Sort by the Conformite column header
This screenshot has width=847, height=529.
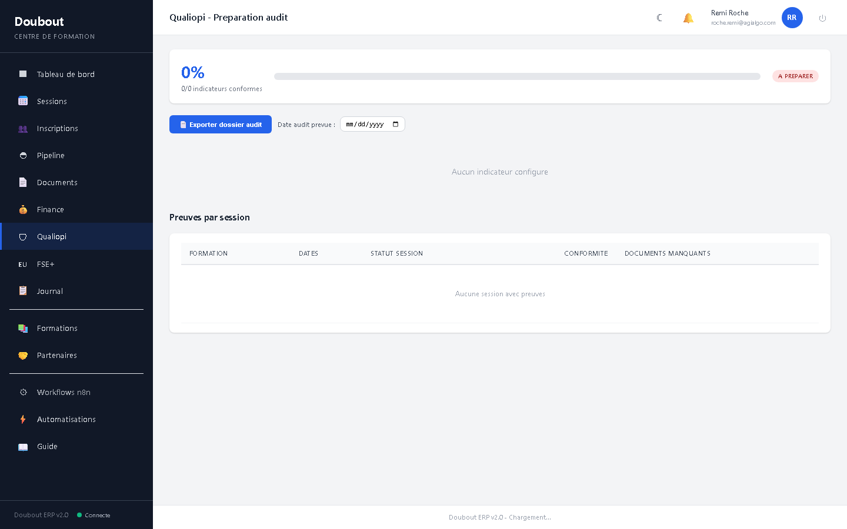[x=586, y=253]
